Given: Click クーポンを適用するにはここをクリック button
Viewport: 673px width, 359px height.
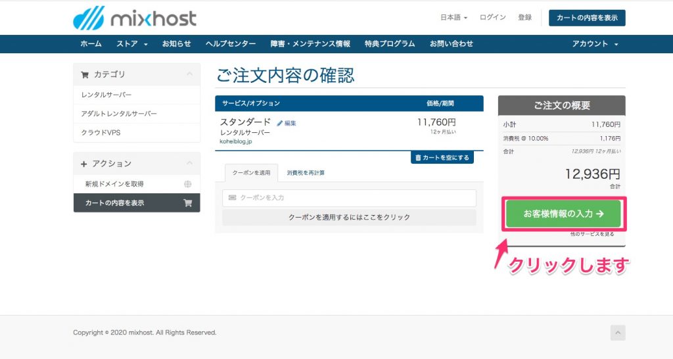Looking at the screenshot, I should pos(349,217).
